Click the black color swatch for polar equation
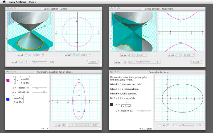Viewport: 213px width, 133px height. pos(112,104)
